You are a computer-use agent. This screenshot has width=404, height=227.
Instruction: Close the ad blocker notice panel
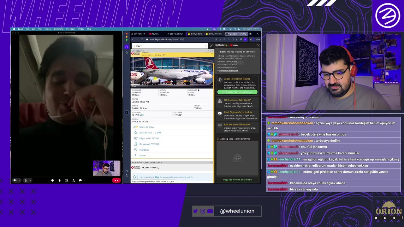tap(258, 45)
